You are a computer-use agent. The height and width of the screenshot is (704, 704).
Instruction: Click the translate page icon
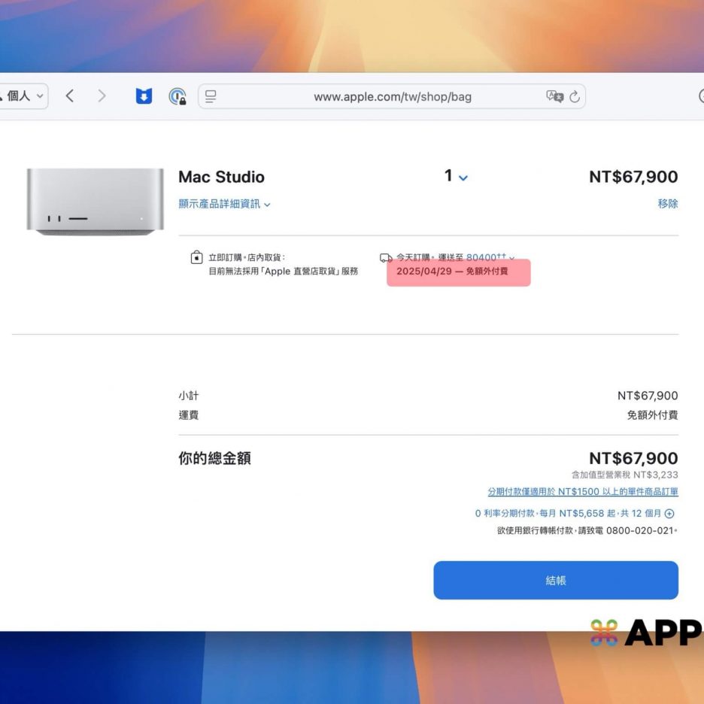pos(554,96)
